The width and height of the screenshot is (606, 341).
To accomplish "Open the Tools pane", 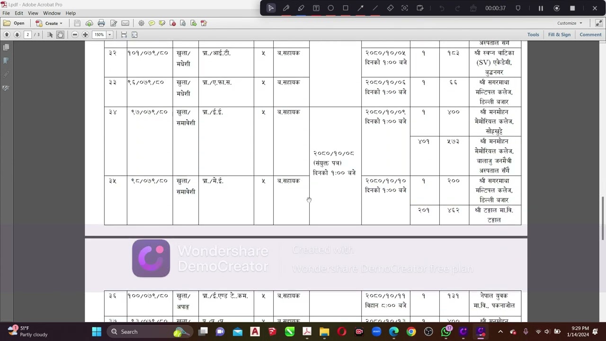I will [533, 35].
